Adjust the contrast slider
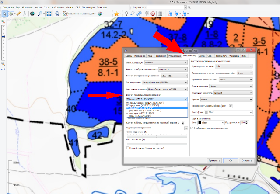 [157, 144]
